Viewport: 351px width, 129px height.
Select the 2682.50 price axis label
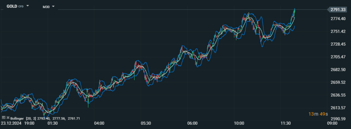tap(338, 70)
